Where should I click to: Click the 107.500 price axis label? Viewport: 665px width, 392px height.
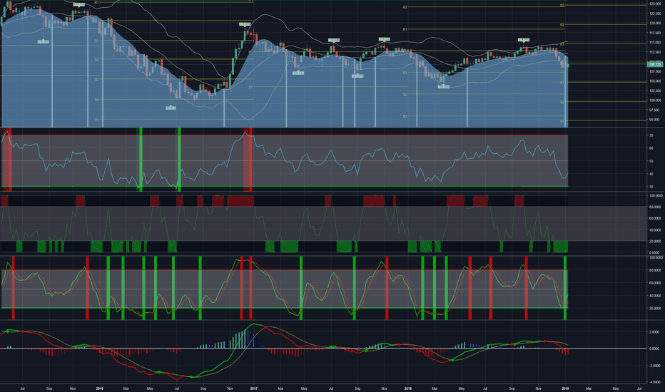(x=655, y=71)
